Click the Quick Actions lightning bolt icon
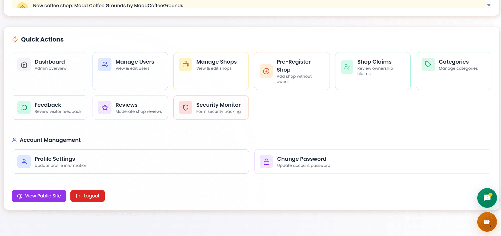The width and height of the screenshot is (501, 236). point(15,39)
